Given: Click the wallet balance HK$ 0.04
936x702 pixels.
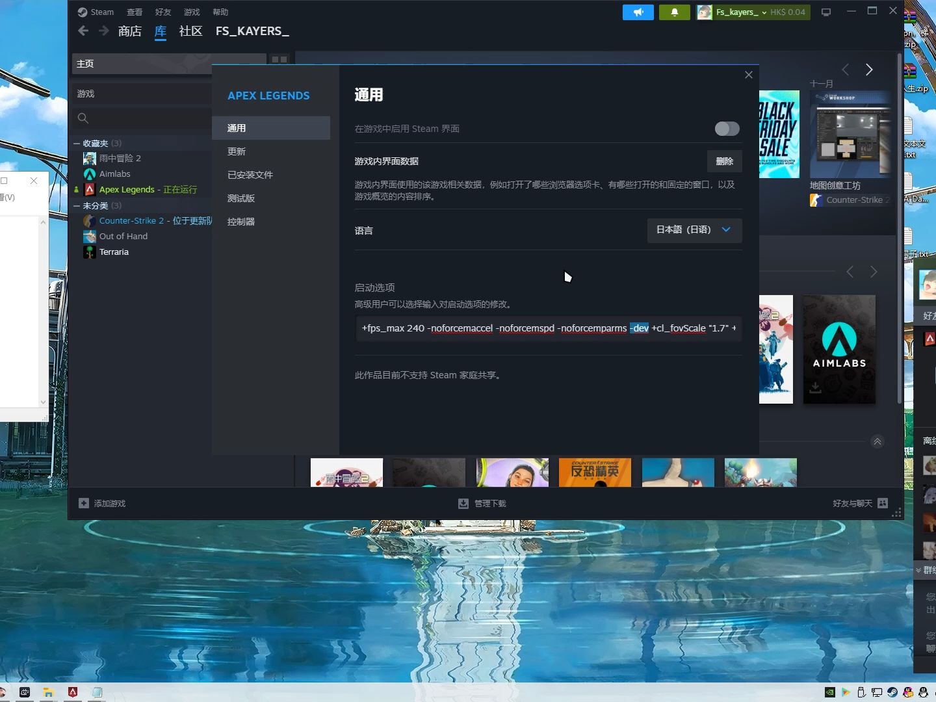Looking at the screenshot, I should pos(788,12).
